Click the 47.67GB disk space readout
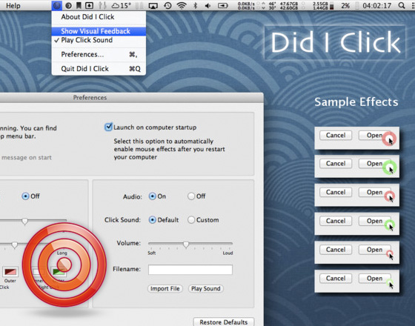 (288, 6)
